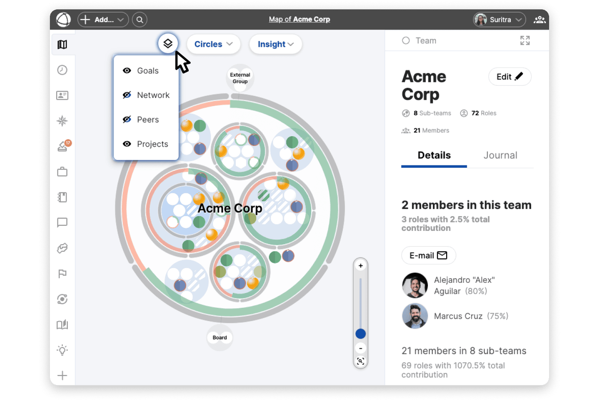Open the flag icon in sidebar
Viewport: 599px width, 401px height.
coord(62,274)
